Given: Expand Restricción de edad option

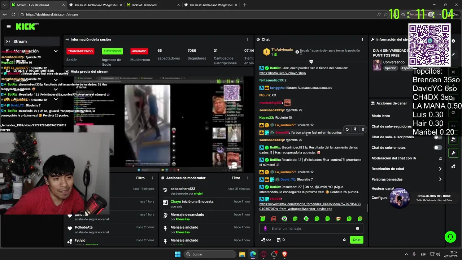Looking at the screenshot, I should tap(440, 169).
